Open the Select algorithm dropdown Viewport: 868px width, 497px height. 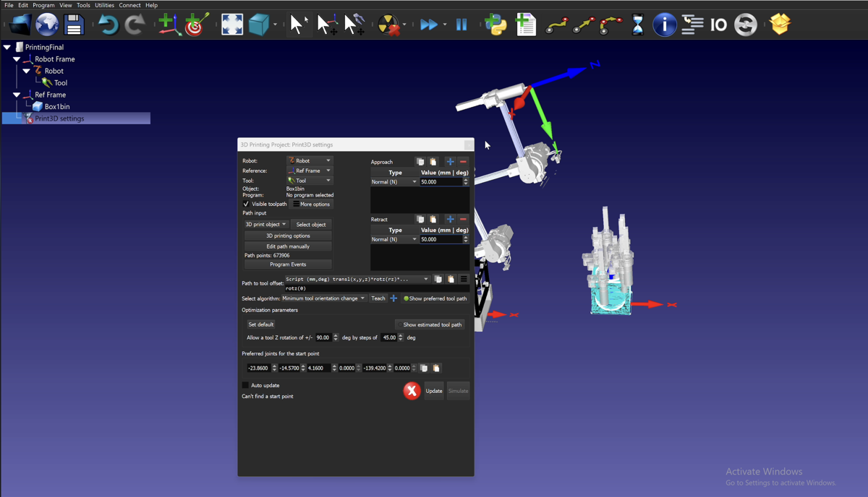pos(323,298)
